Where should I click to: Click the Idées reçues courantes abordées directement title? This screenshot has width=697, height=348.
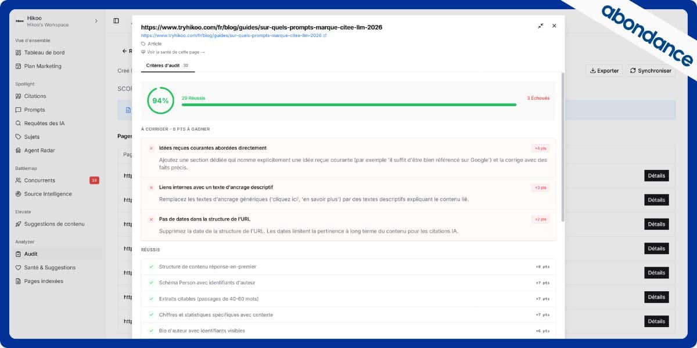213,148
